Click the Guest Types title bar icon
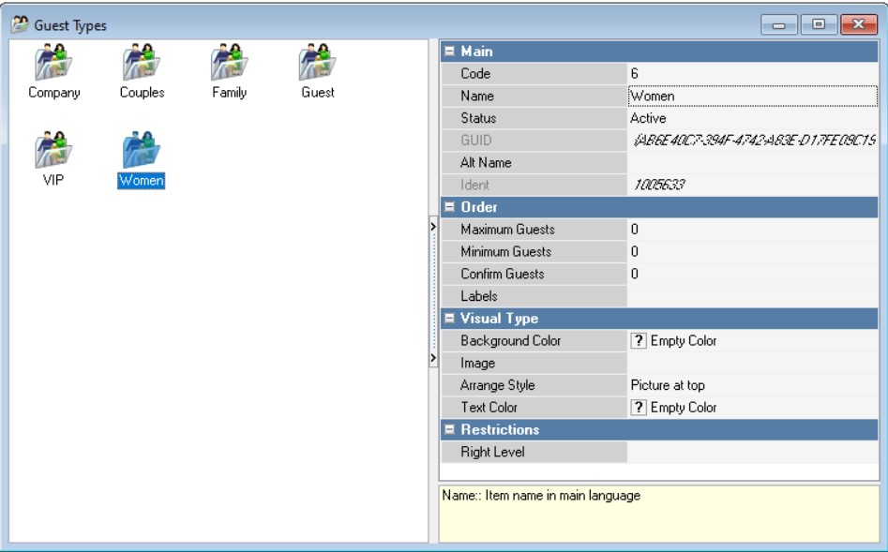This screenshot has width=888, height=552. point(19,25)
